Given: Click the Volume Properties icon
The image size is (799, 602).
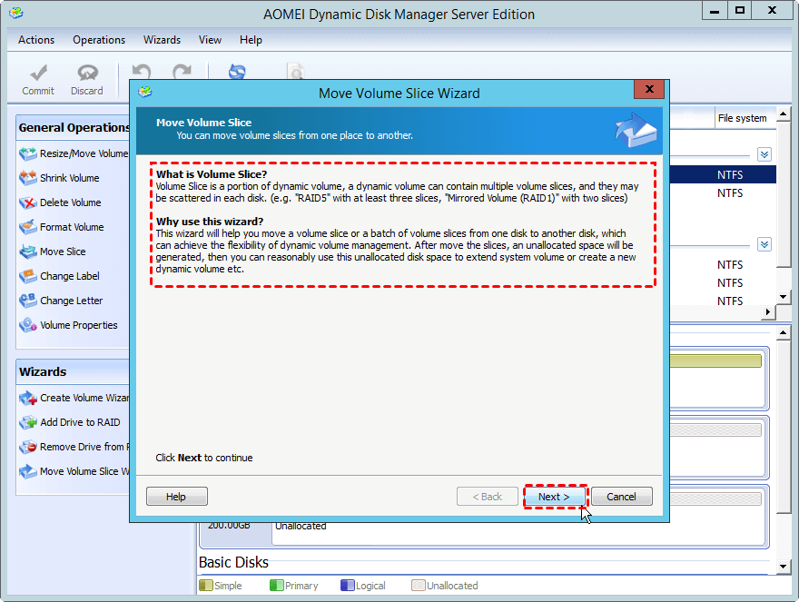Looking at the screenshot, I should 28,325.
